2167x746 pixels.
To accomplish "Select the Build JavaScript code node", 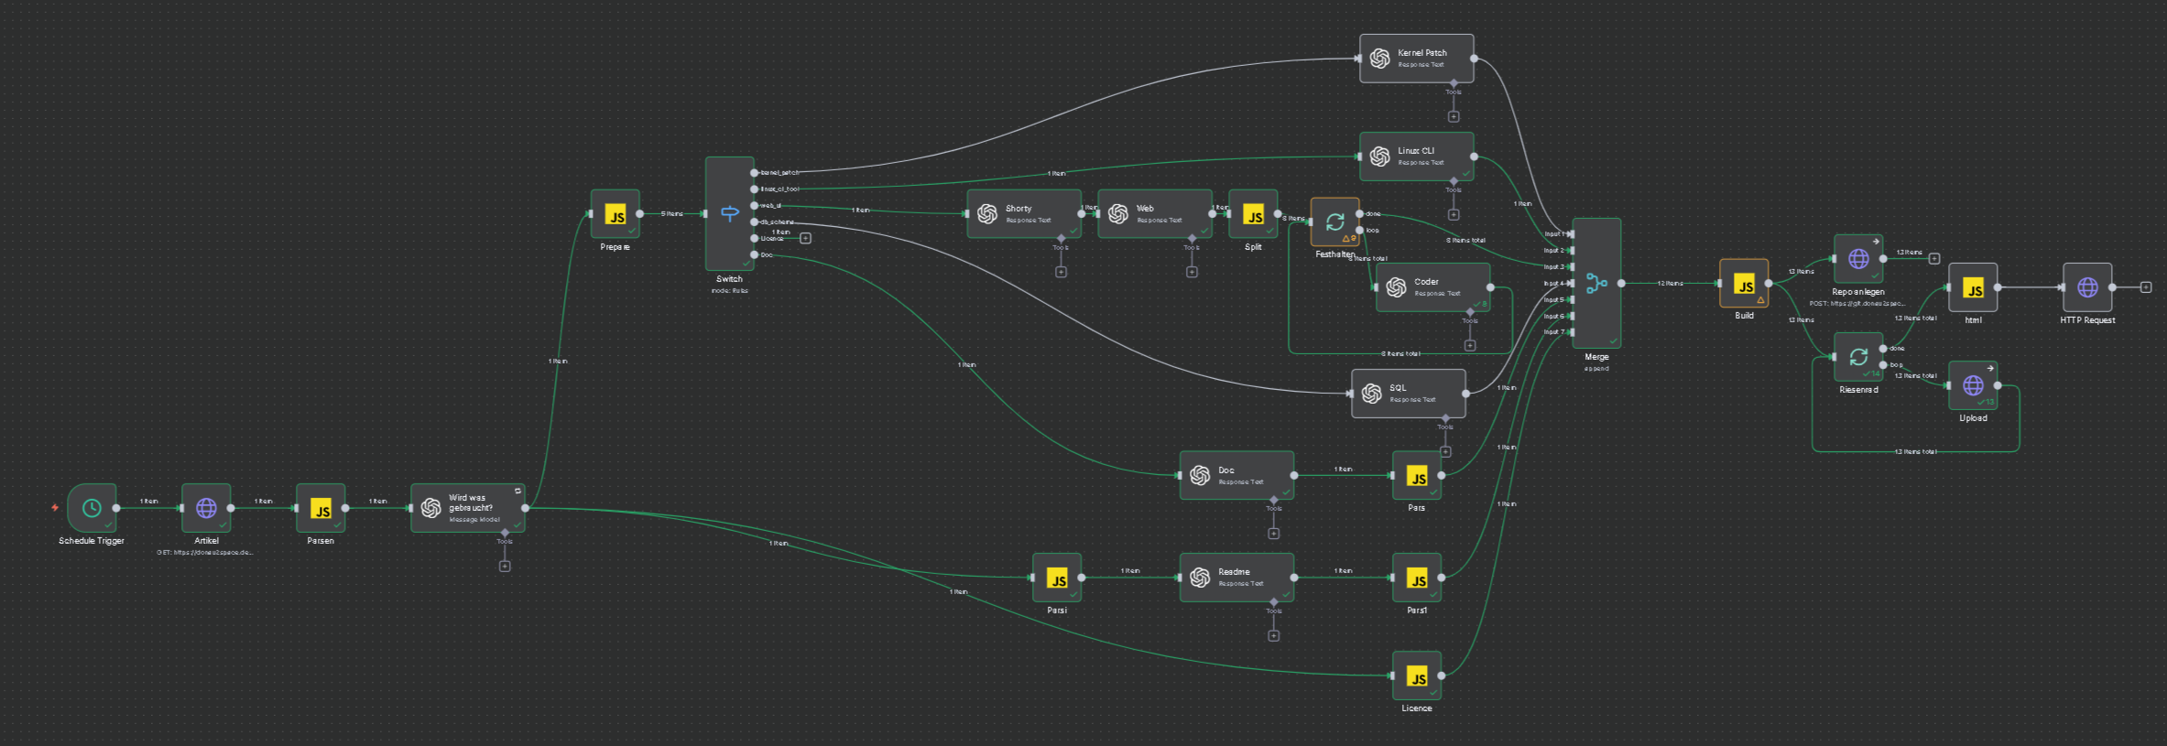I will (1744, 284).
